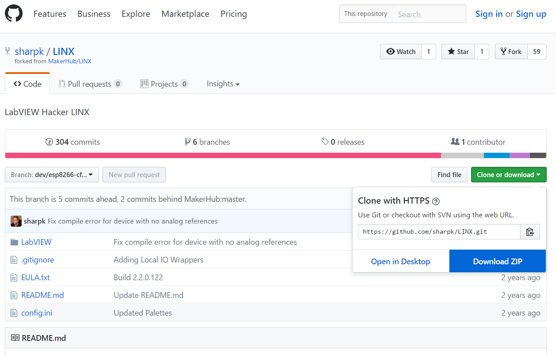Image resolution: width=556 pixels, height=355 pixels.
Task: Click the Sign in link
Action: [x=489, y=14]
